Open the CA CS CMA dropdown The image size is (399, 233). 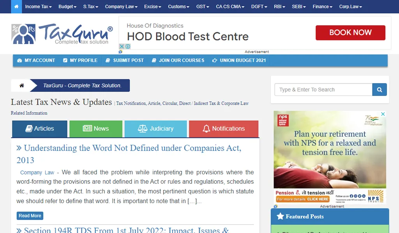click(x=230, y=7)
